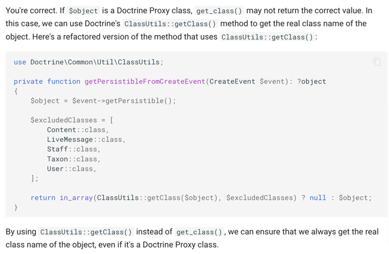Click ClassUtils::getClass() after "By using"

click(86, 232)
